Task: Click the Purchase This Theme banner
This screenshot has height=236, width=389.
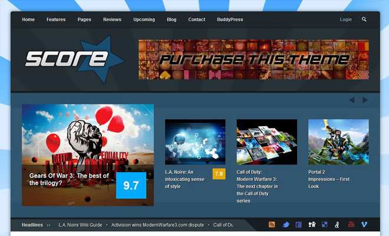Action: click(x=253, y=60)
